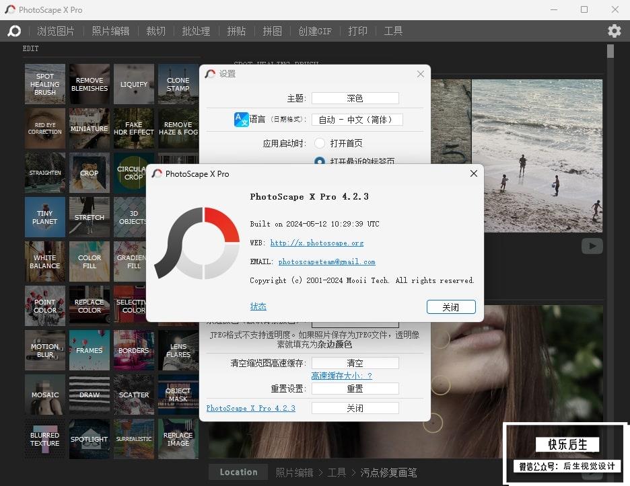Open White Balance tile
This screenshot has width=630, height=486.
(44, 261)
